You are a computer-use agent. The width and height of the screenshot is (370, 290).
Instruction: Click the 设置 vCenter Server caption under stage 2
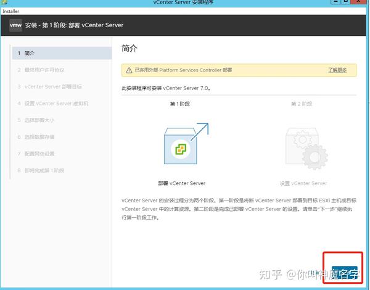tap(303, 183)
